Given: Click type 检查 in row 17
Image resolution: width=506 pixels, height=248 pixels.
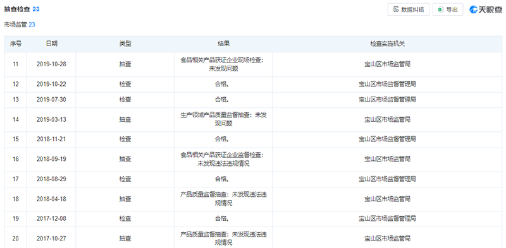Looking at the screenshot, I should click(125, 179).
